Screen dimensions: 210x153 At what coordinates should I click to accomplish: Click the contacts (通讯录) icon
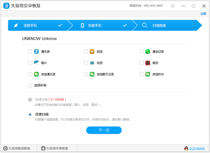pyautogui.click(x=36, y=51)
